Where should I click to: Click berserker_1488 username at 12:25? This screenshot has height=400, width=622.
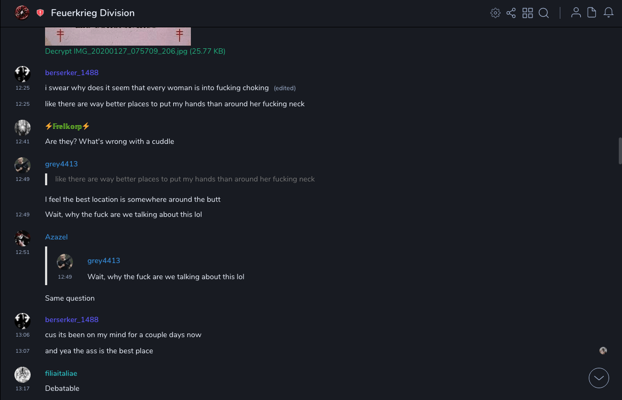tap(72, 72)
